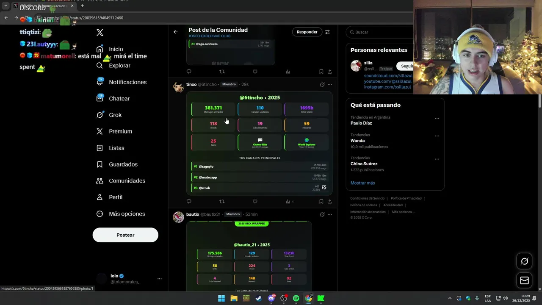
Task: Share the agu-sanhueza post
Action: pos(330,72)
